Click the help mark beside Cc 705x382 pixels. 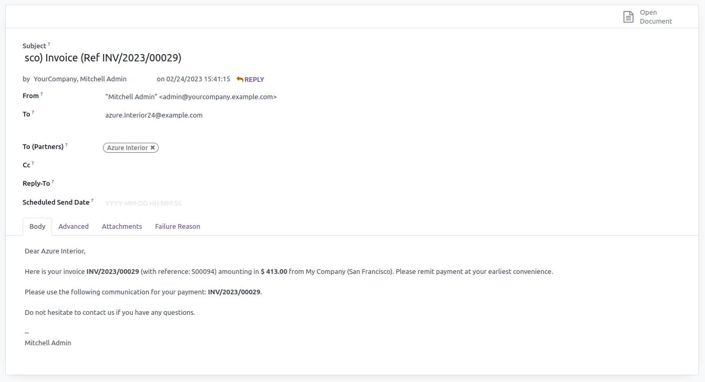[x=33, y=163]
